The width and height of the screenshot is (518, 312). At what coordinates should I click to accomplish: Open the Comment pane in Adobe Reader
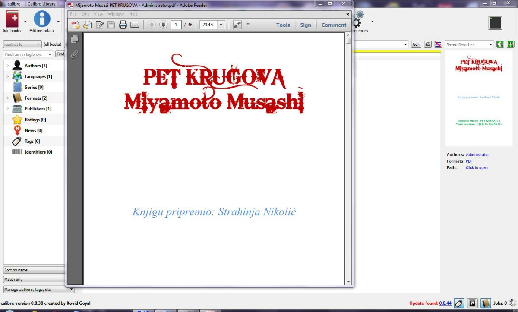click(334, 25)
